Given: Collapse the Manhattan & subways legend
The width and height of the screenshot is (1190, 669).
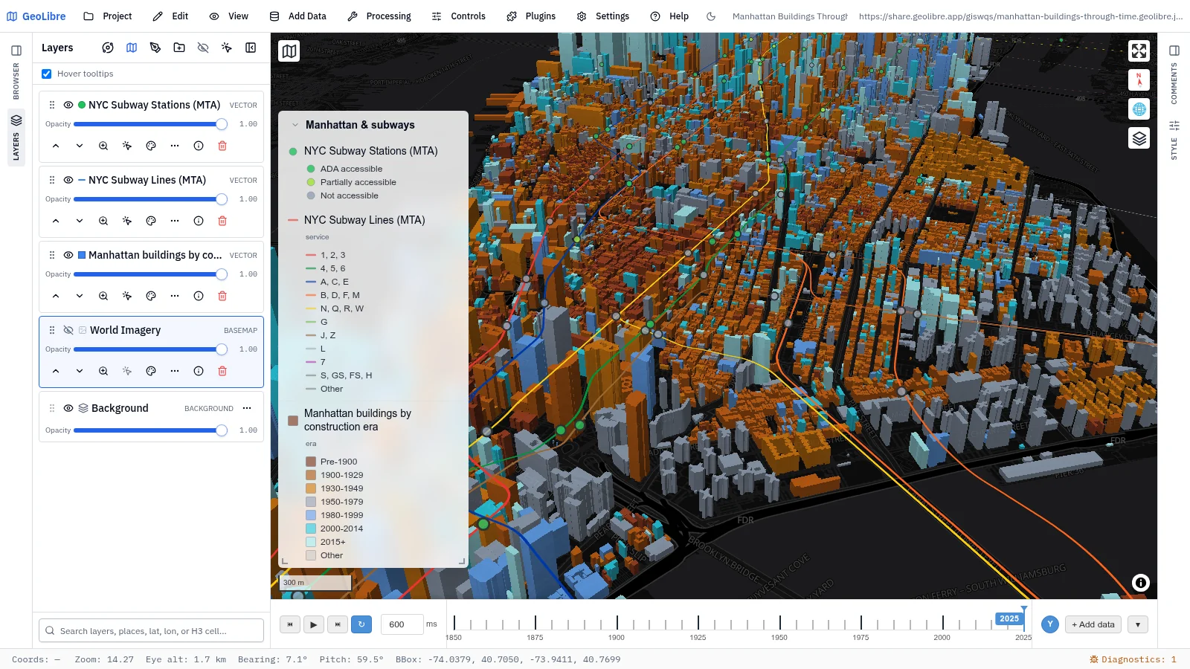Looking at the screenshot, I should 295,125.
